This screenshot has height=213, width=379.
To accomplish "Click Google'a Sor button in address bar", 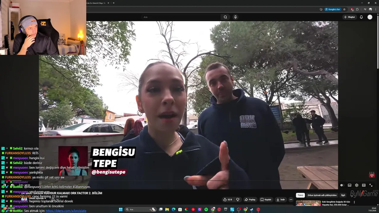I will 333,9.
